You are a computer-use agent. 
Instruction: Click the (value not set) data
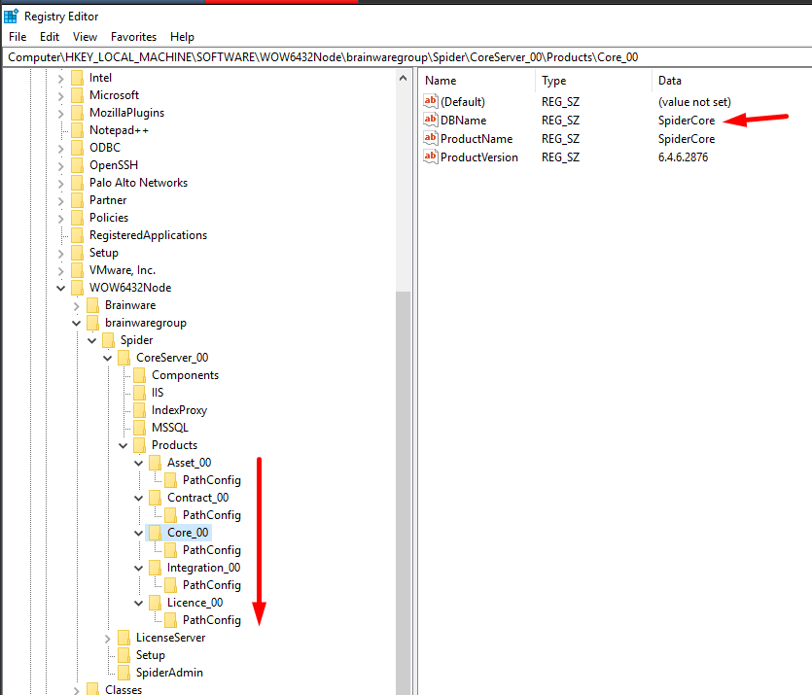(694, 102)
